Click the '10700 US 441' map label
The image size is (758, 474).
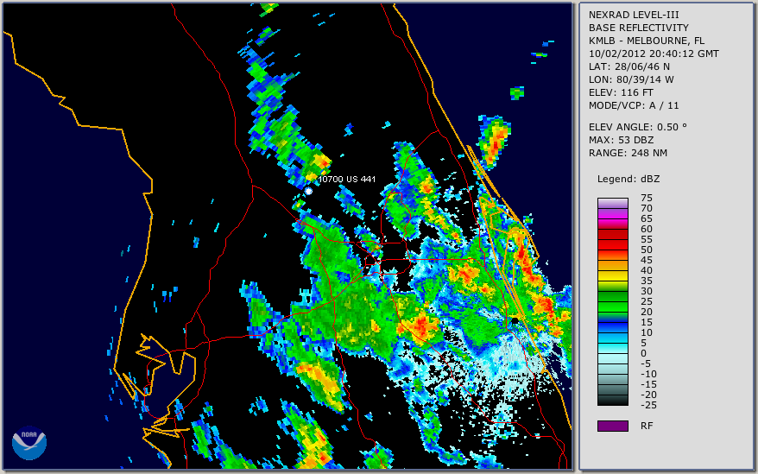tap(346, 179)
